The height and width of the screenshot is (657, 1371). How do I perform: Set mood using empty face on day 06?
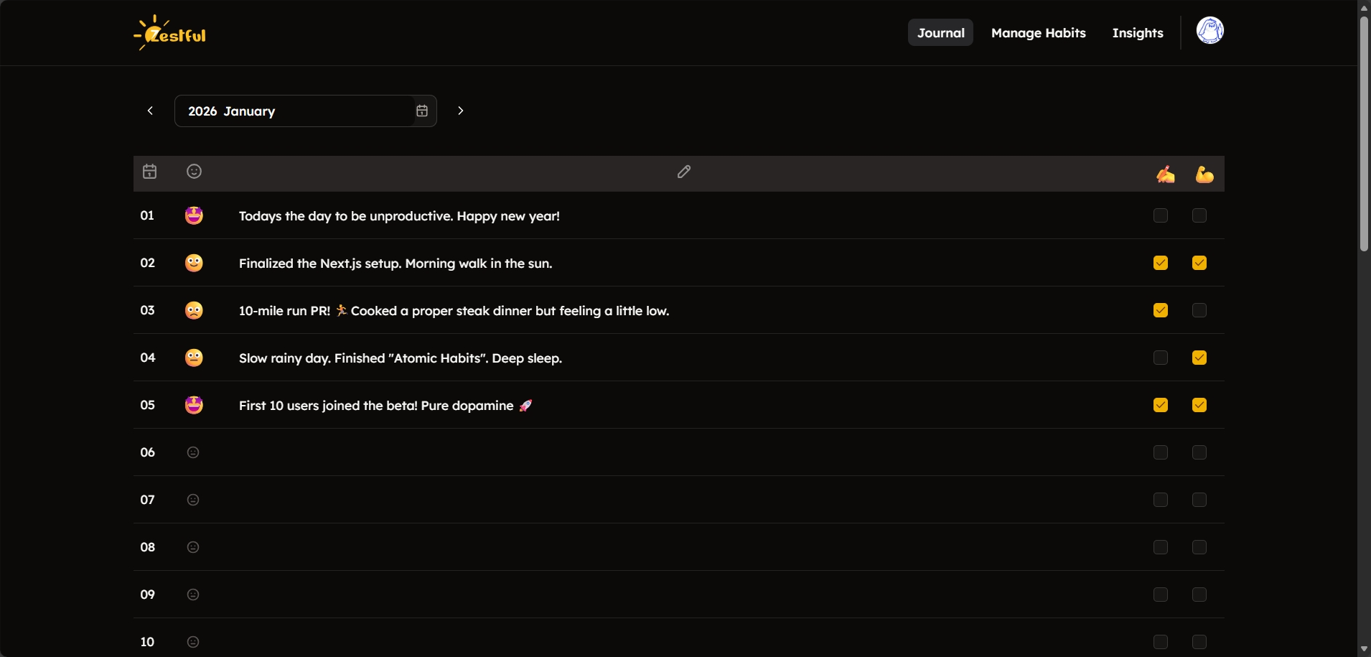[x=193, y=452]
